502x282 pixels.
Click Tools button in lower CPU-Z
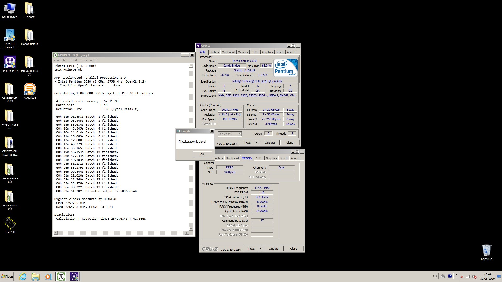click(251, 249)
